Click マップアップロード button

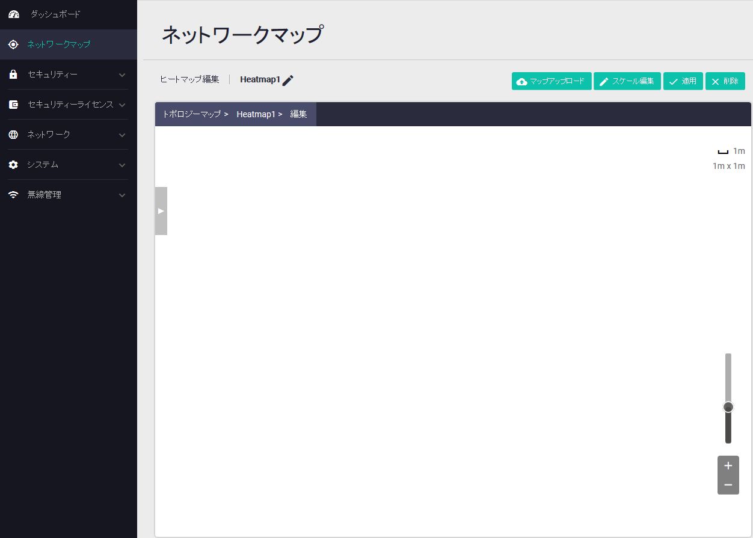click(552, 81)
